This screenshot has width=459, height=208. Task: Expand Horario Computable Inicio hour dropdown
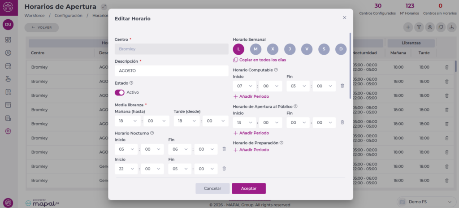pyautogui.click(x=244, y=86)
